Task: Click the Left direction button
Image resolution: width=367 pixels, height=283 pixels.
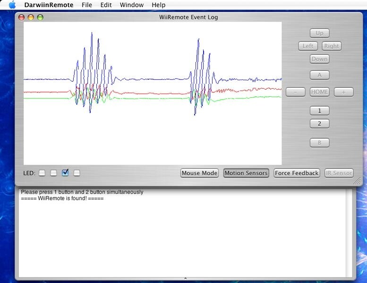Action: [x=308, y=46]
